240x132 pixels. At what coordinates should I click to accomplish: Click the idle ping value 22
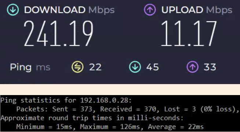click(95, 67)
